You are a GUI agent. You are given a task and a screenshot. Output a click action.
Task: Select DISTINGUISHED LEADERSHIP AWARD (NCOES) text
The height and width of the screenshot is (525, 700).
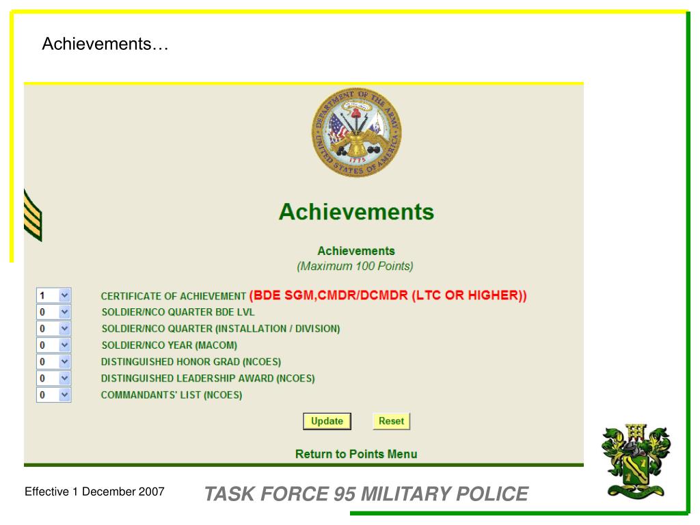click(x=208, y=378)
